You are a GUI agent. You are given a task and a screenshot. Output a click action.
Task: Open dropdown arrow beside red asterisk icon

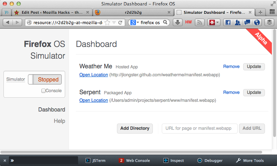pyautogui.click(x=217, y=22)
